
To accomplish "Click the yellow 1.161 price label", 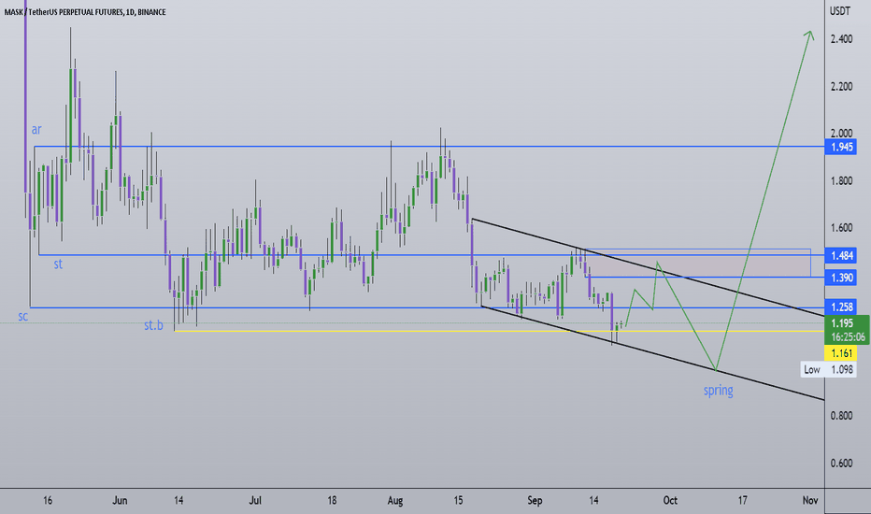I will (x=841, y=353).
